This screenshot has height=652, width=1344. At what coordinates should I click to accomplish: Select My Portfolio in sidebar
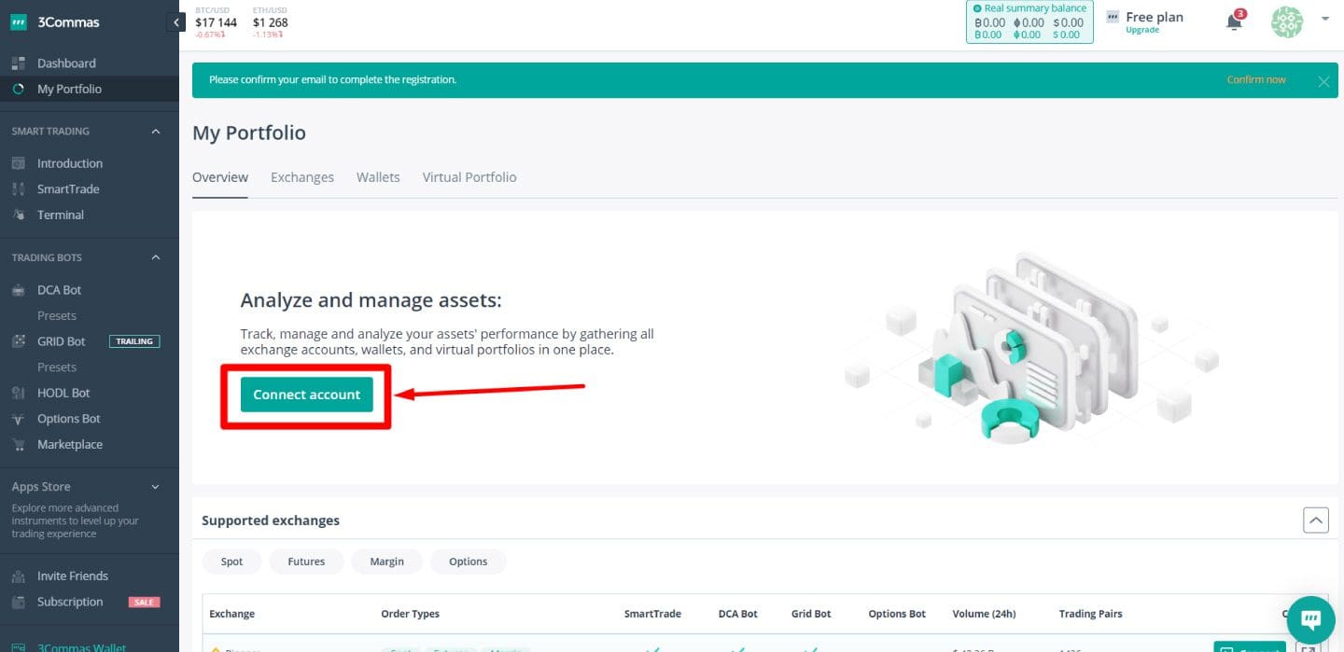coord(69,89)
